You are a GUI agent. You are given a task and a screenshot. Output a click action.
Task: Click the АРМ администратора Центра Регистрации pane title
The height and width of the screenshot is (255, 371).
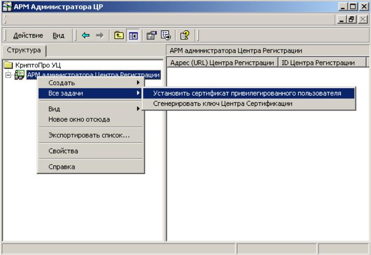[236, 51]
